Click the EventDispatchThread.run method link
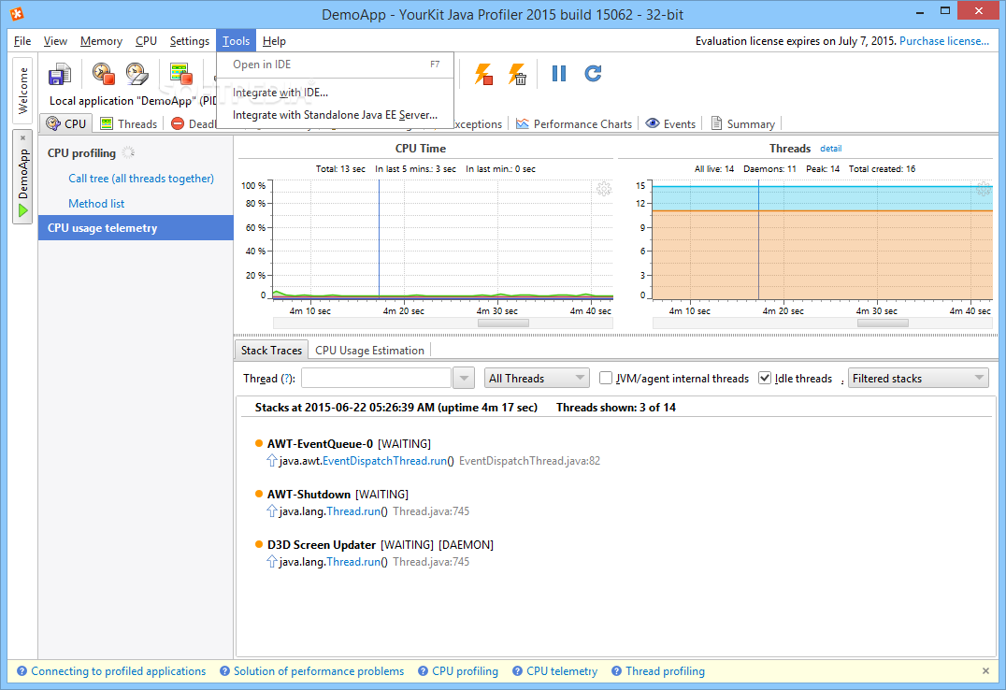 [384, 461]
